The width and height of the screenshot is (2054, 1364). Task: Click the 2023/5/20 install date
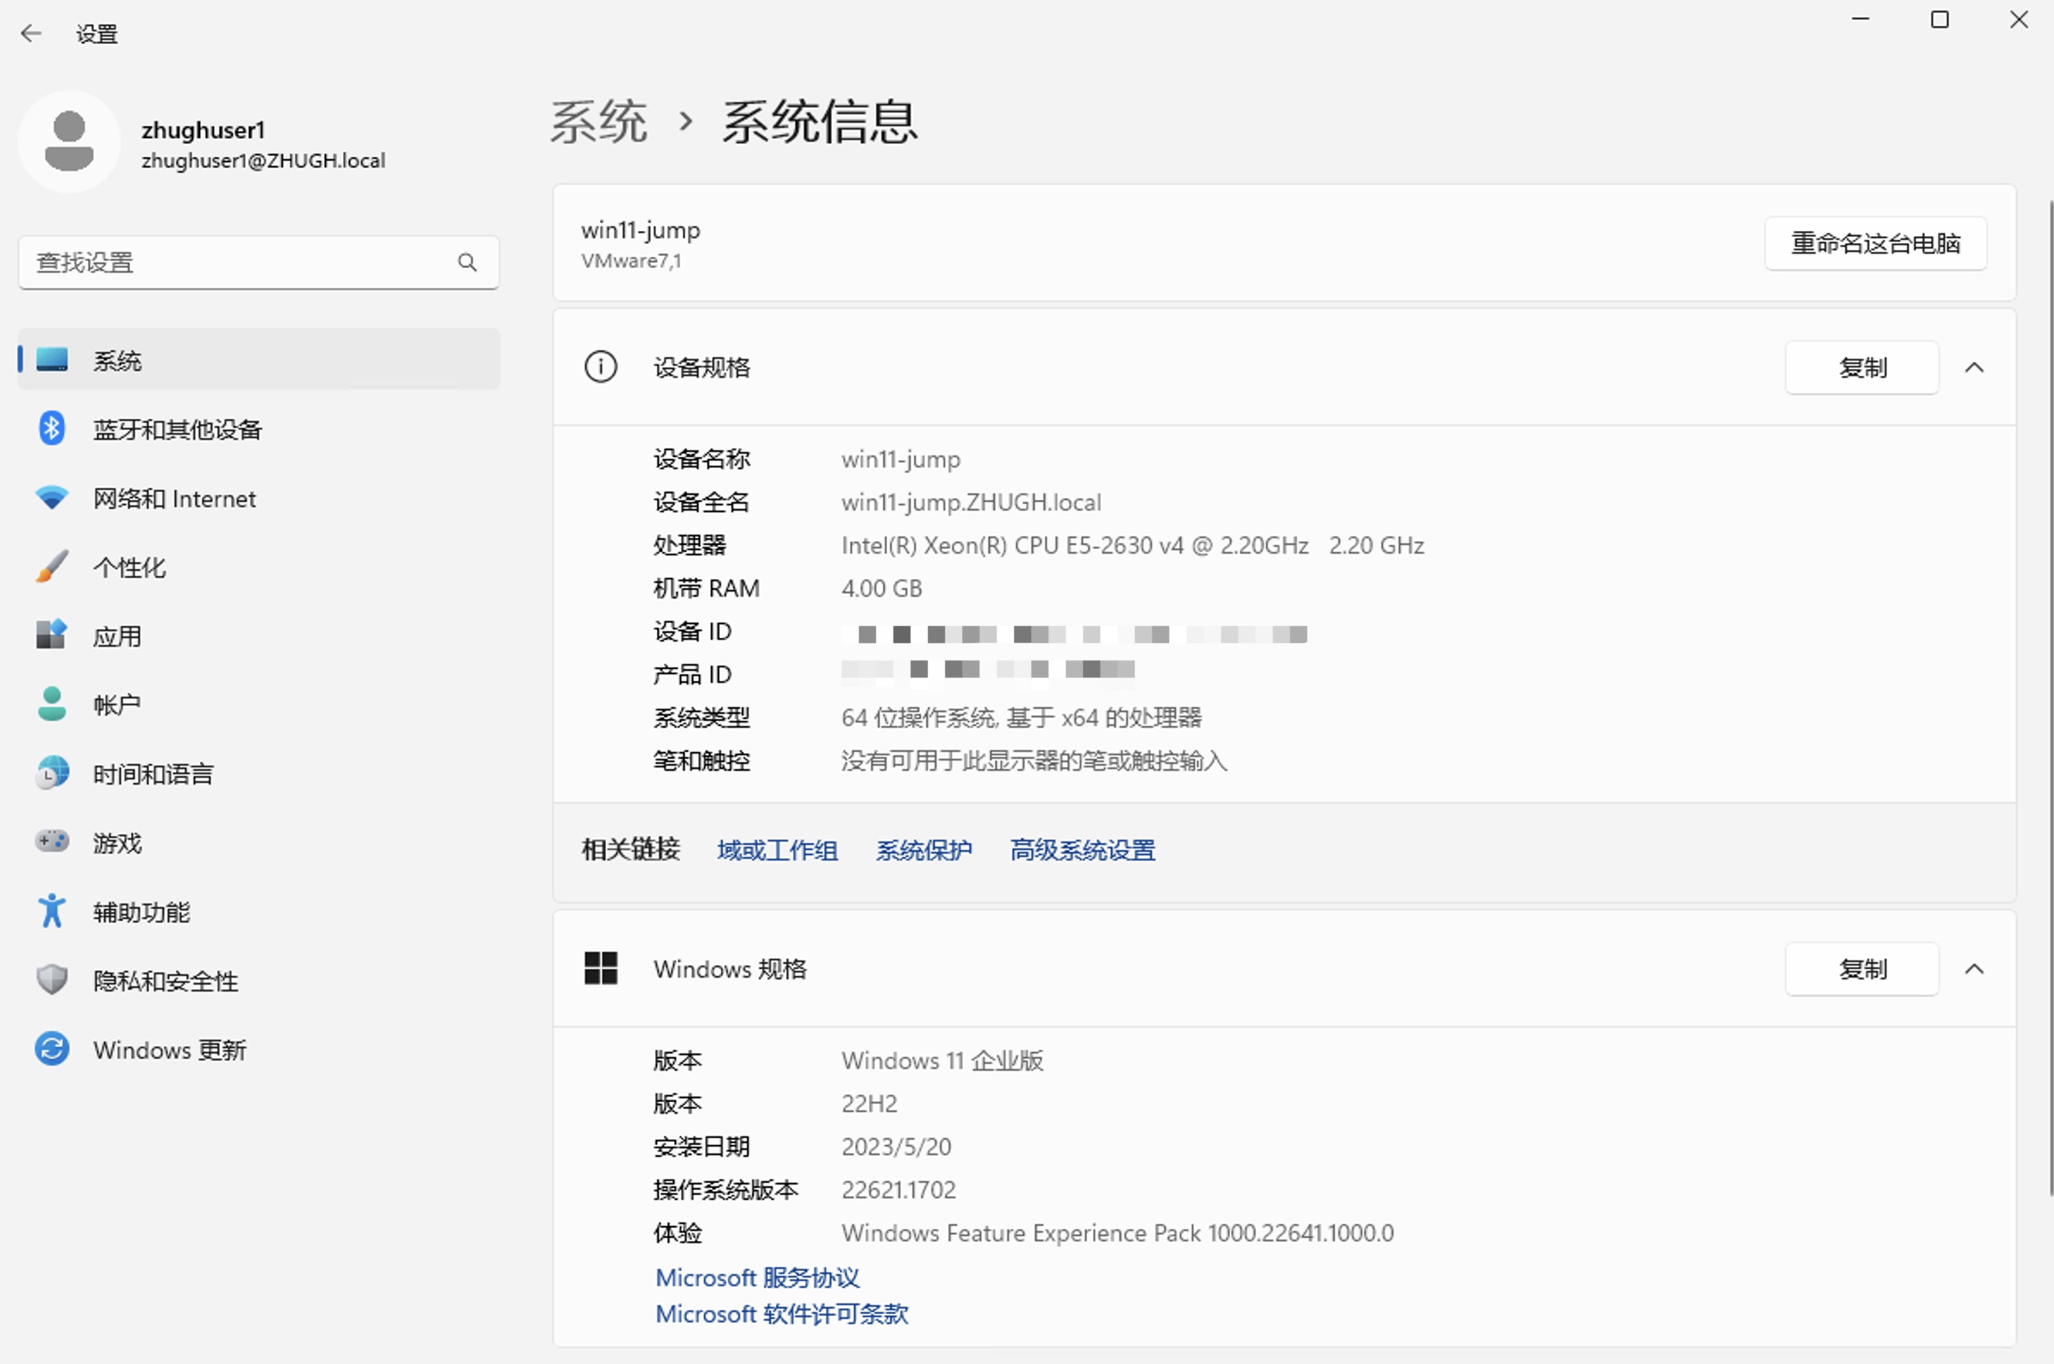896,1146
